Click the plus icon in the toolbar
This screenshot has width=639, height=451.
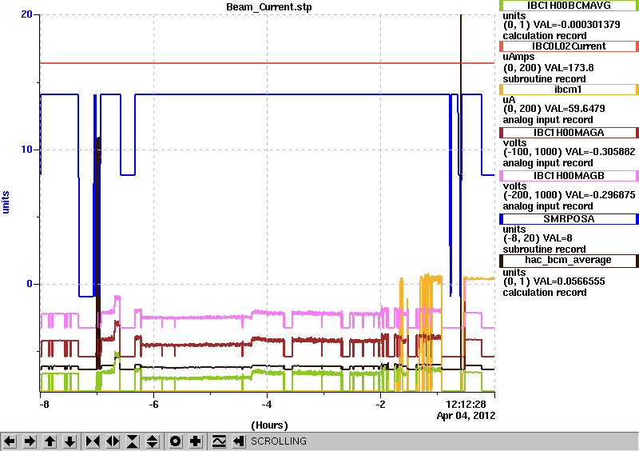coord(196,441)
